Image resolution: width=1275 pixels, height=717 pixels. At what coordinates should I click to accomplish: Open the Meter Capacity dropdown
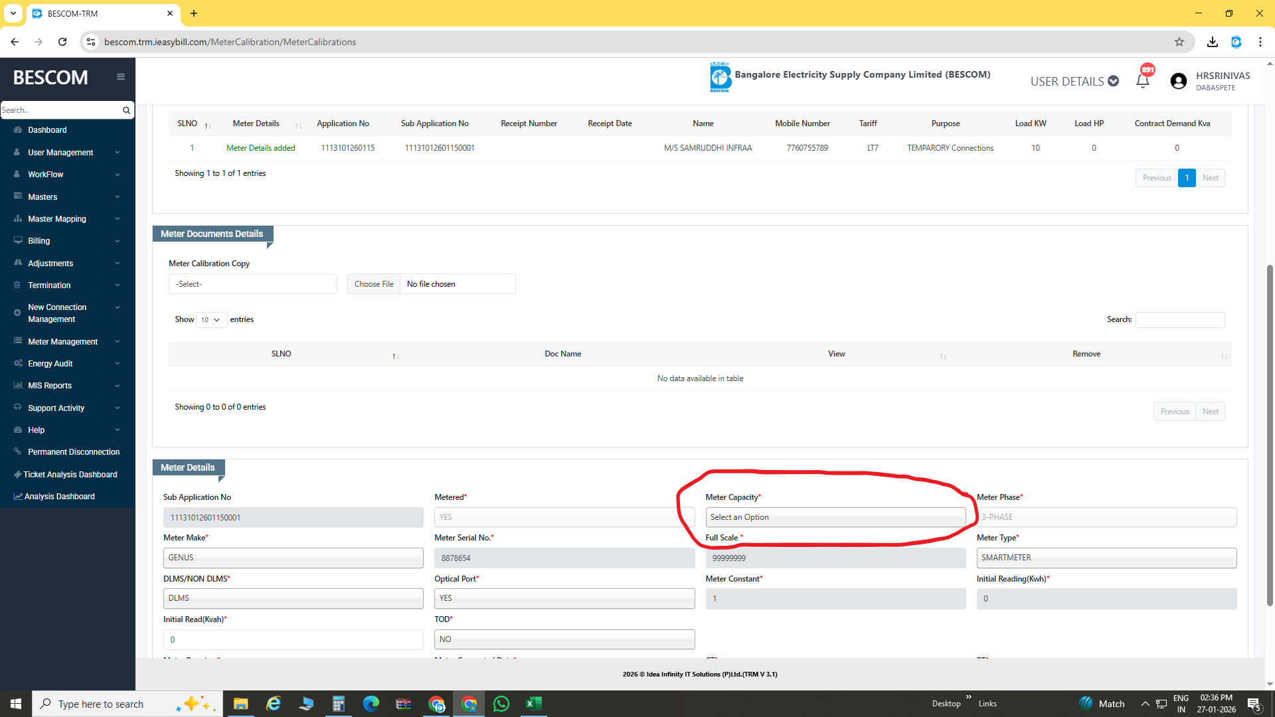click(x=835, y=517)
